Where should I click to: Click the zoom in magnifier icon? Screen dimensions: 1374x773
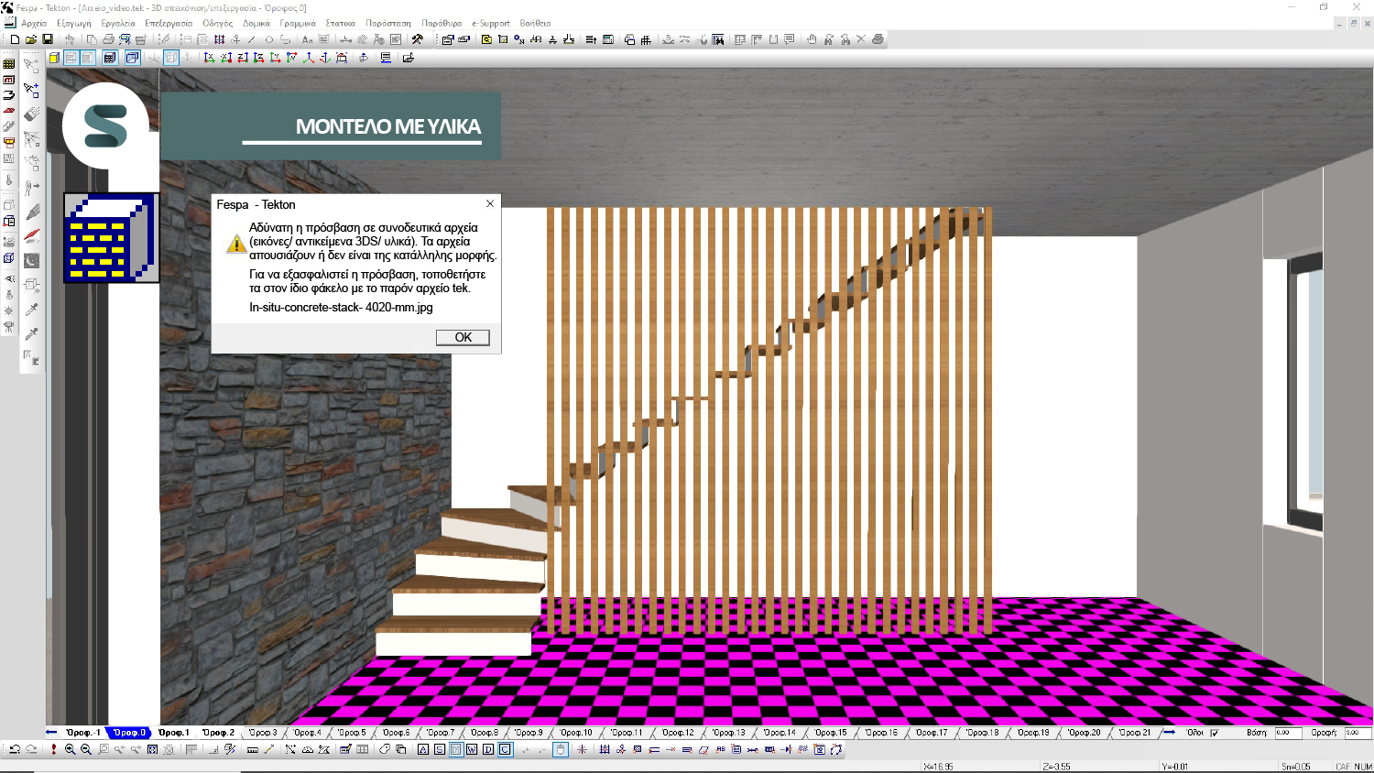click(70, 750)
